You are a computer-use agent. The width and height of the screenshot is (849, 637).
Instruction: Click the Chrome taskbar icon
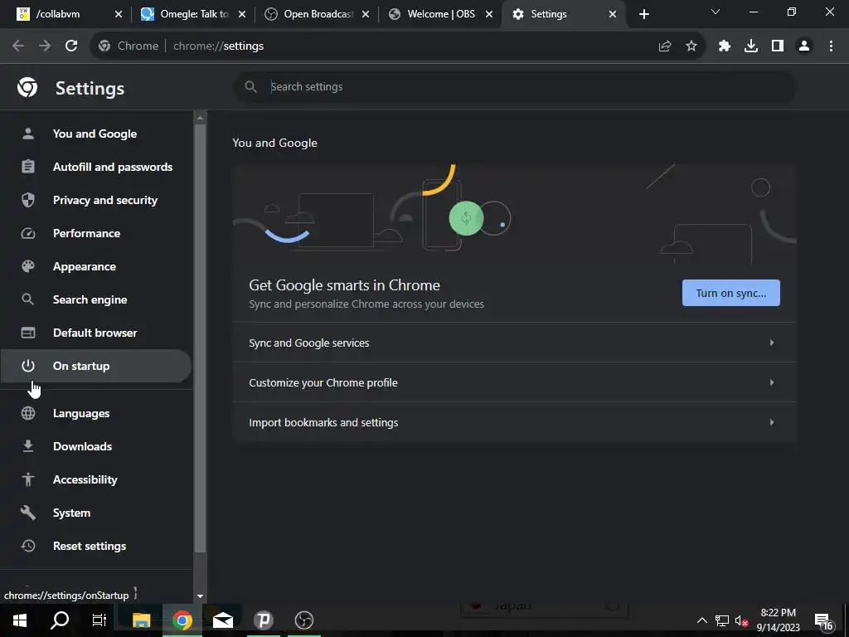[182, 620]
